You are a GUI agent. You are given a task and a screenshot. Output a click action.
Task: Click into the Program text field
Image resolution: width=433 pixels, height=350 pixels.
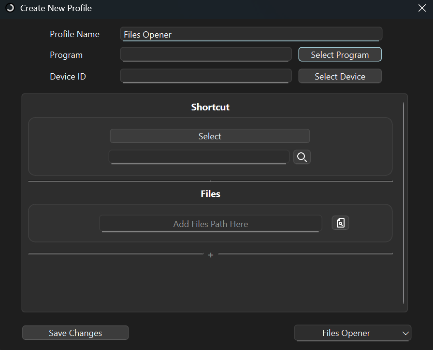[205, 54]
